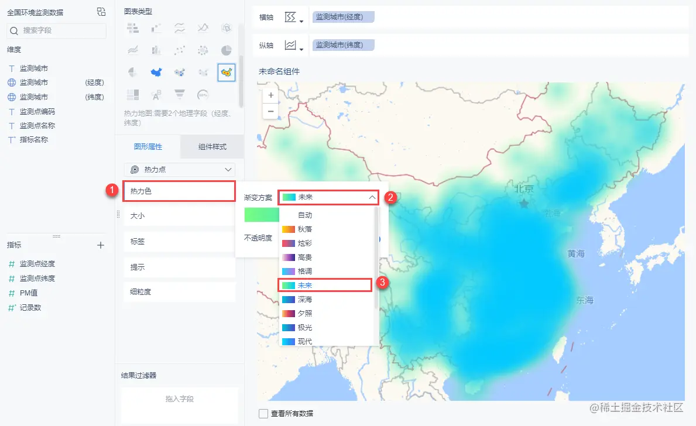
Task: Select the word cloud chart type icon
Action: tap(156, 94)
